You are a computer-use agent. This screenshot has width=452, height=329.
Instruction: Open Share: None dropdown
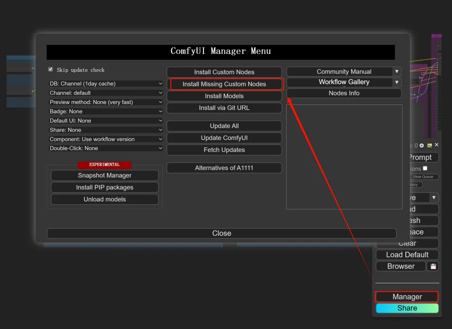pyautogui.click(x=106, y=130)
